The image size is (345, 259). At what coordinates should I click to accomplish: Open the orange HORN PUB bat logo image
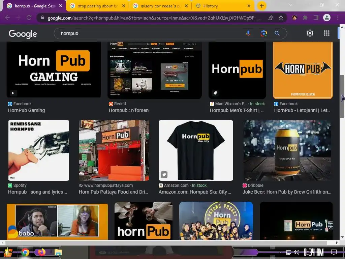[303, 70]
